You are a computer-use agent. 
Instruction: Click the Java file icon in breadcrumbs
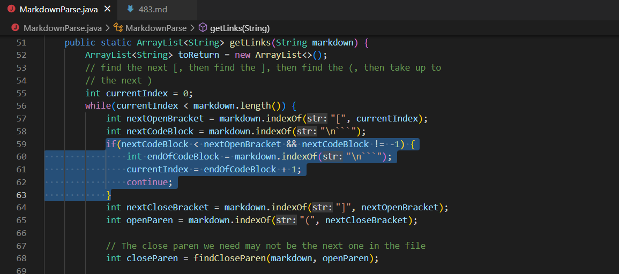pyautogui.click(x=15, y=28)
